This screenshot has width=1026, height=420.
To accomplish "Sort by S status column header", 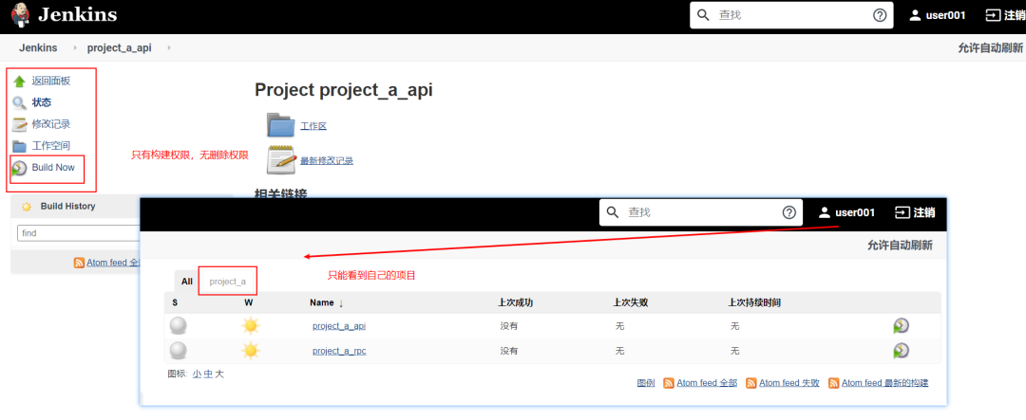I will tap(176, 303).
